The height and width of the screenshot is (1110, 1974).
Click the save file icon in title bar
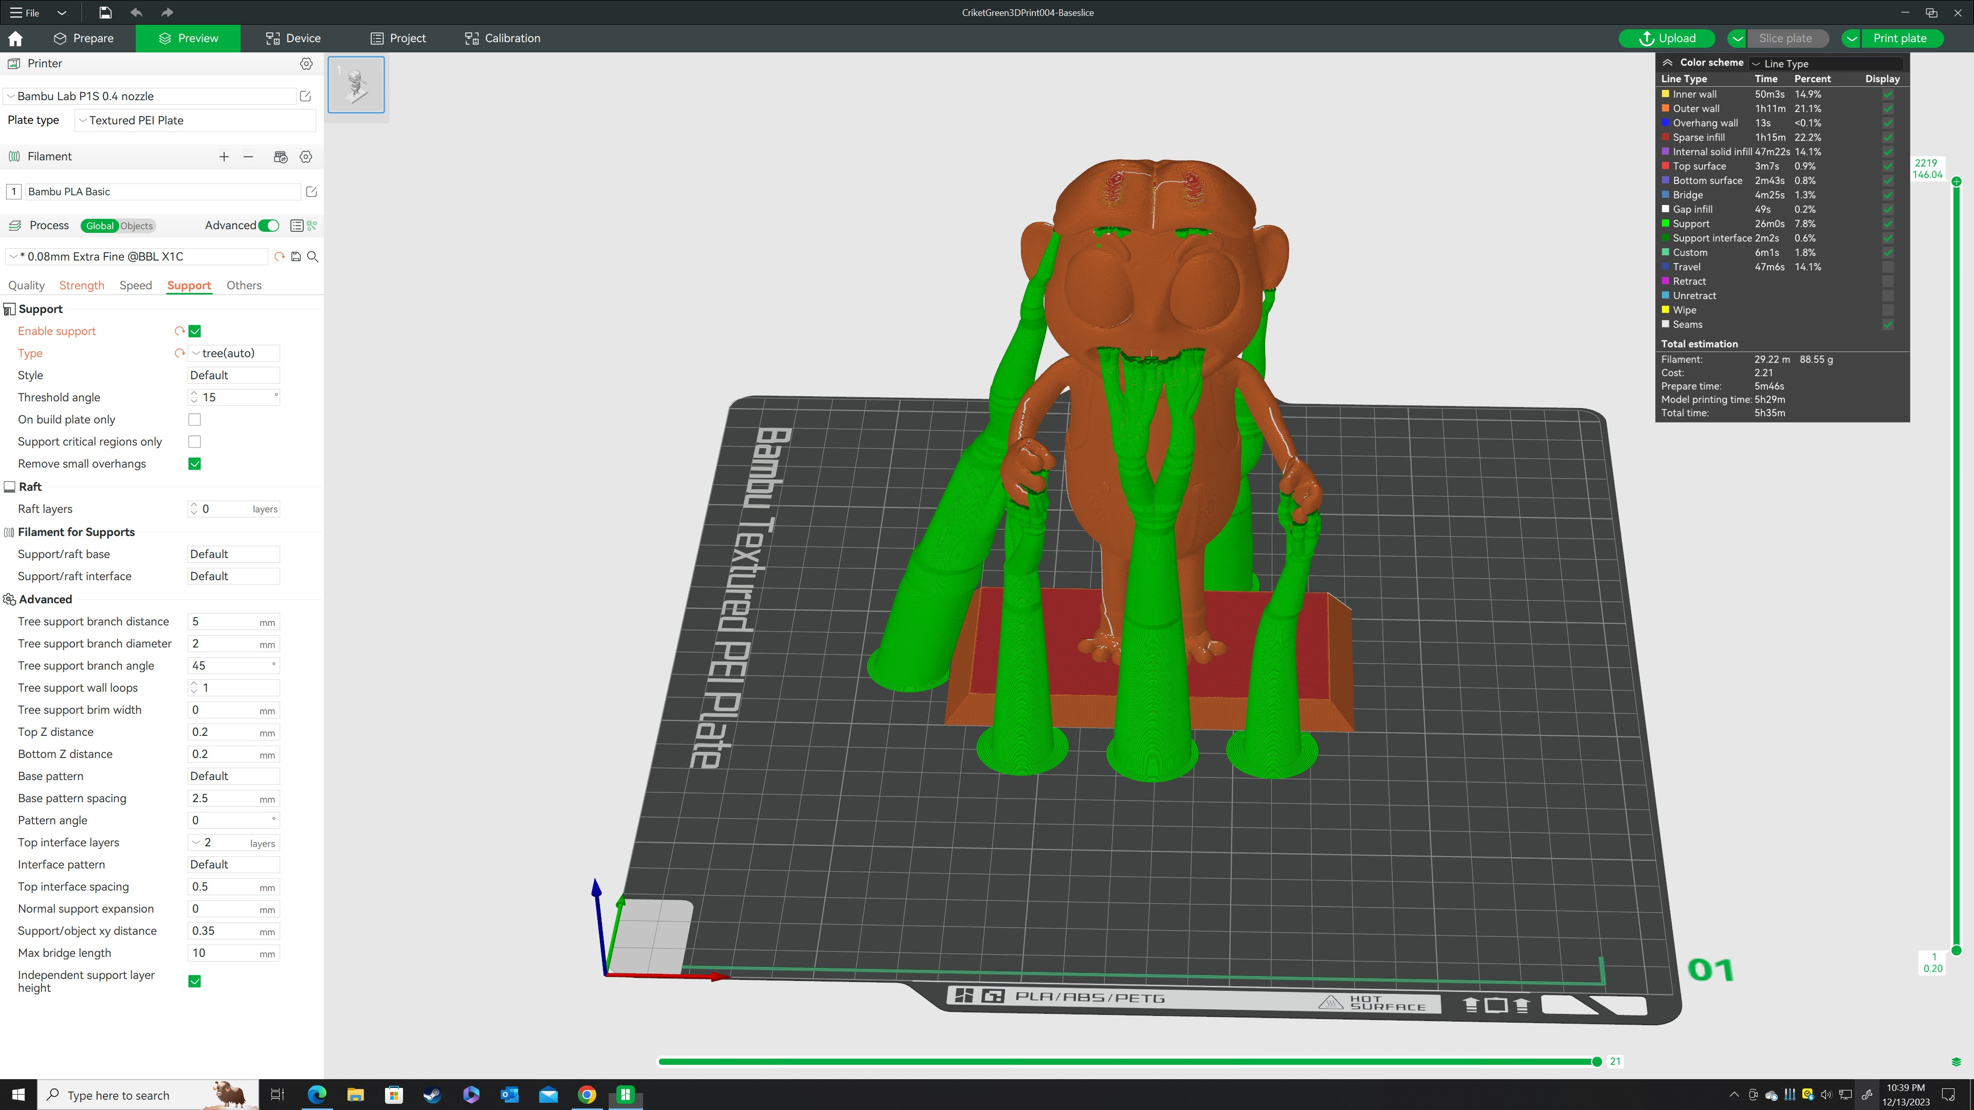105,12
